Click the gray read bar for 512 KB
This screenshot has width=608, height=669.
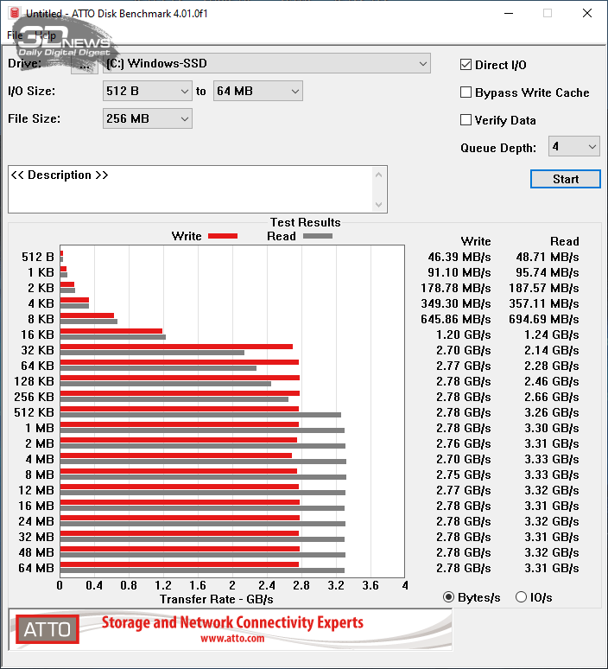click(x=201, y=415)
